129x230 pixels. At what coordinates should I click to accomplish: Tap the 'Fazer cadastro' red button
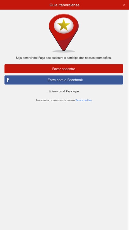pyautogui.click(x=64, y=69)
